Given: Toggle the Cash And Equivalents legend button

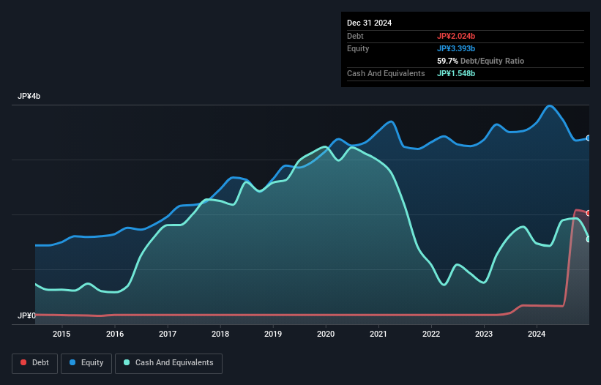Looking at the screenshot, I should coord(168,363).
